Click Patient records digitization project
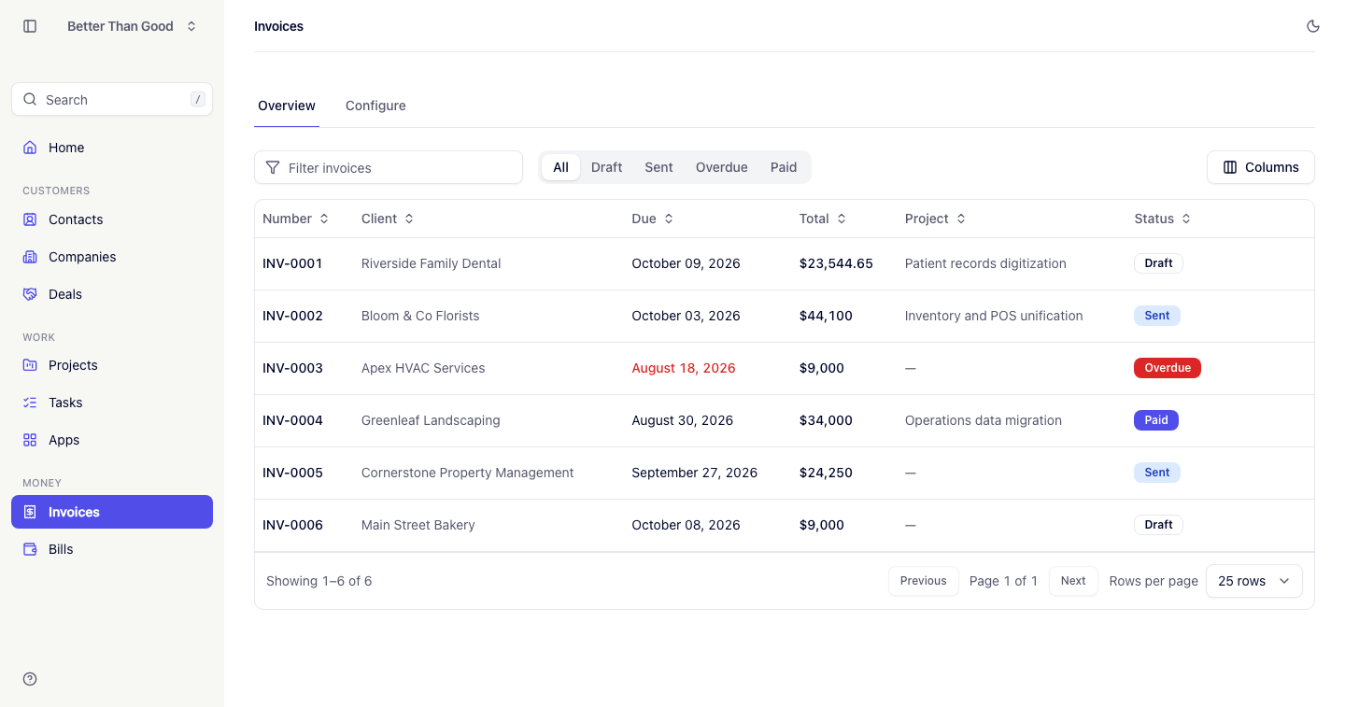This screenshot has height=707, width=1345. click(985, 263)
